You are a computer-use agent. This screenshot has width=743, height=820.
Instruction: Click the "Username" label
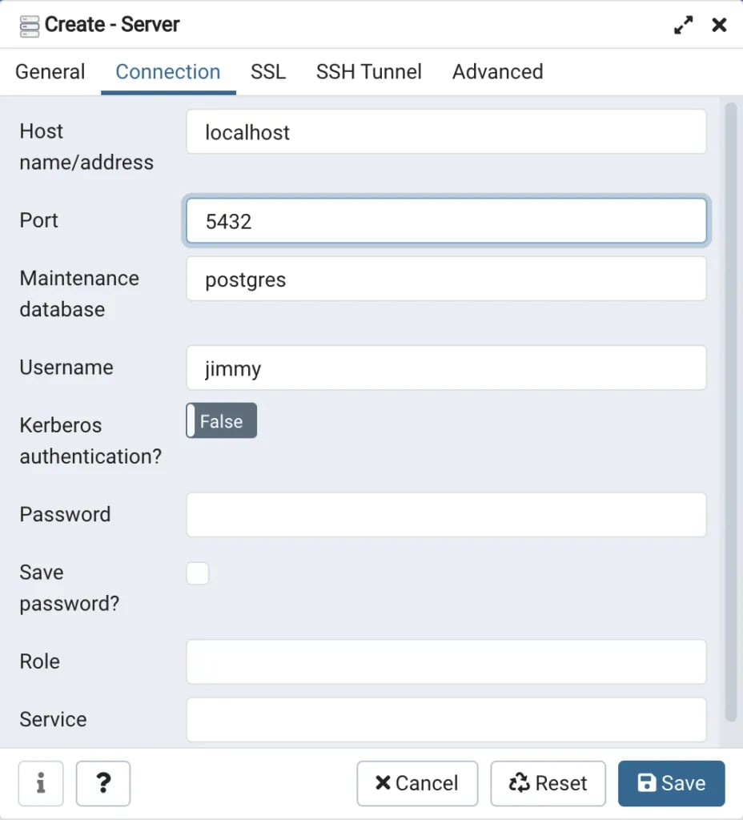[x=66, y=367]
